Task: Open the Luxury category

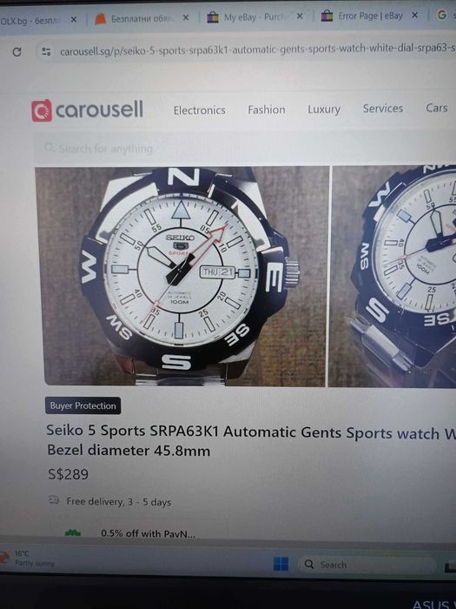Action: coord(324,109)
